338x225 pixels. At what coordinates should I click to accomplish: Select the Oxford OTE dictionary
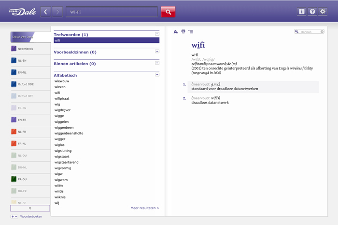(30, 96)
